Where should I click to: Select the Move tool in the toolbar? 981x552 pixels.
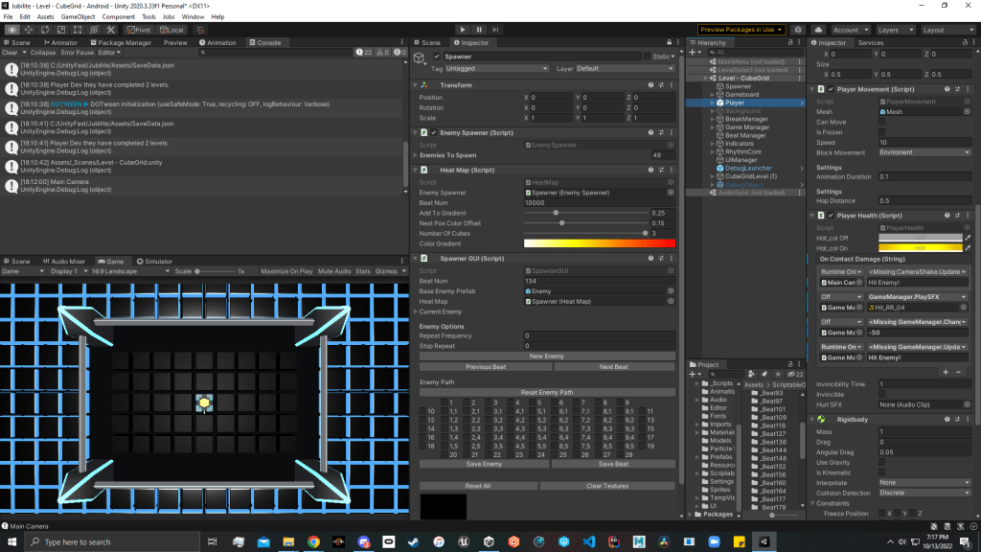pyautogui.click(x=30, y=30)
